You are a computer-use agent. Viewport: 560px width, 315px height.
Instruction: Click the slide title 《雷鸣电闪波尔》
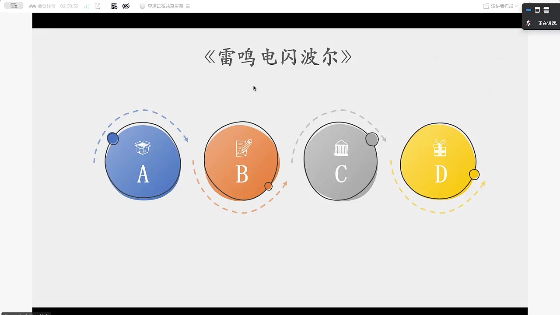tap(278, 57)
